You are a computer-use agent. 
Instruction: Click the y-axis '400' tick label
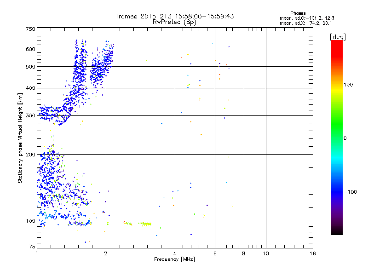pos(30,88)
